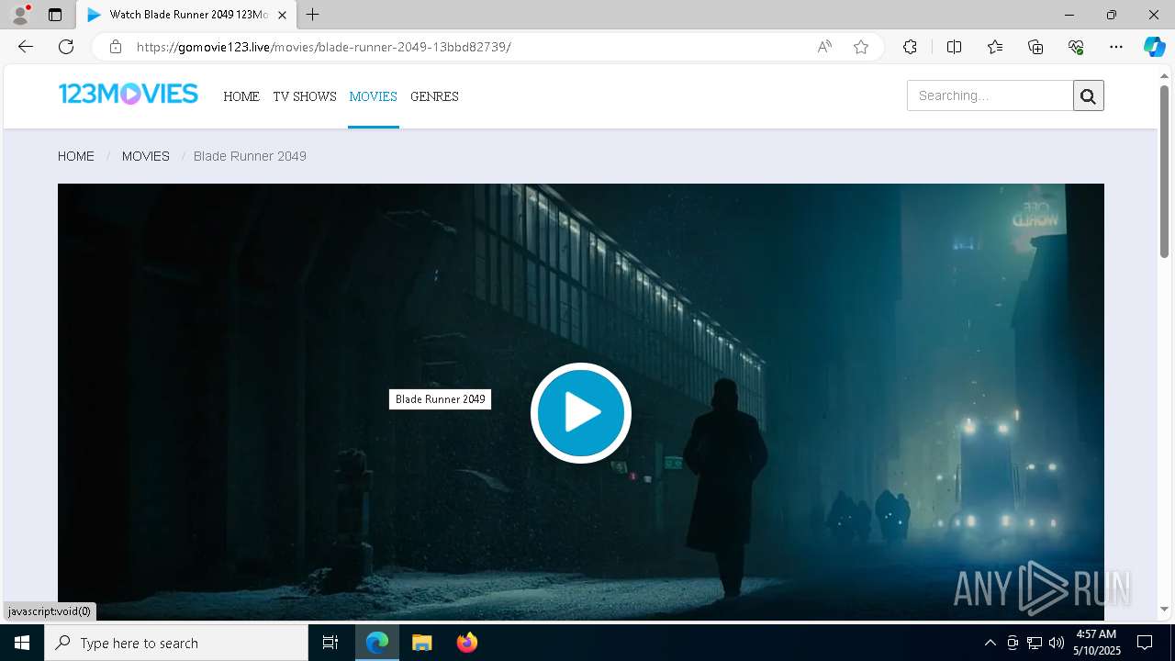Image resolution: width=1175 pixels, height=661 pixels.
Task: Open the TV SHOWS menu item
Action: tap(305, 96)
